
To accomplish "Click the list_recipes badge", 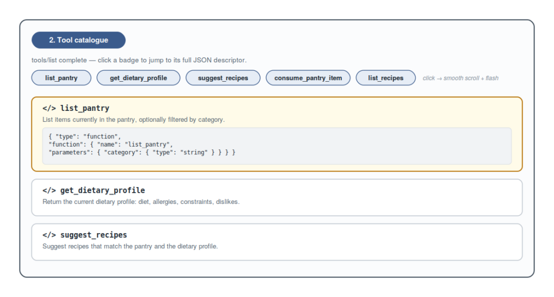I will point(385,78).
